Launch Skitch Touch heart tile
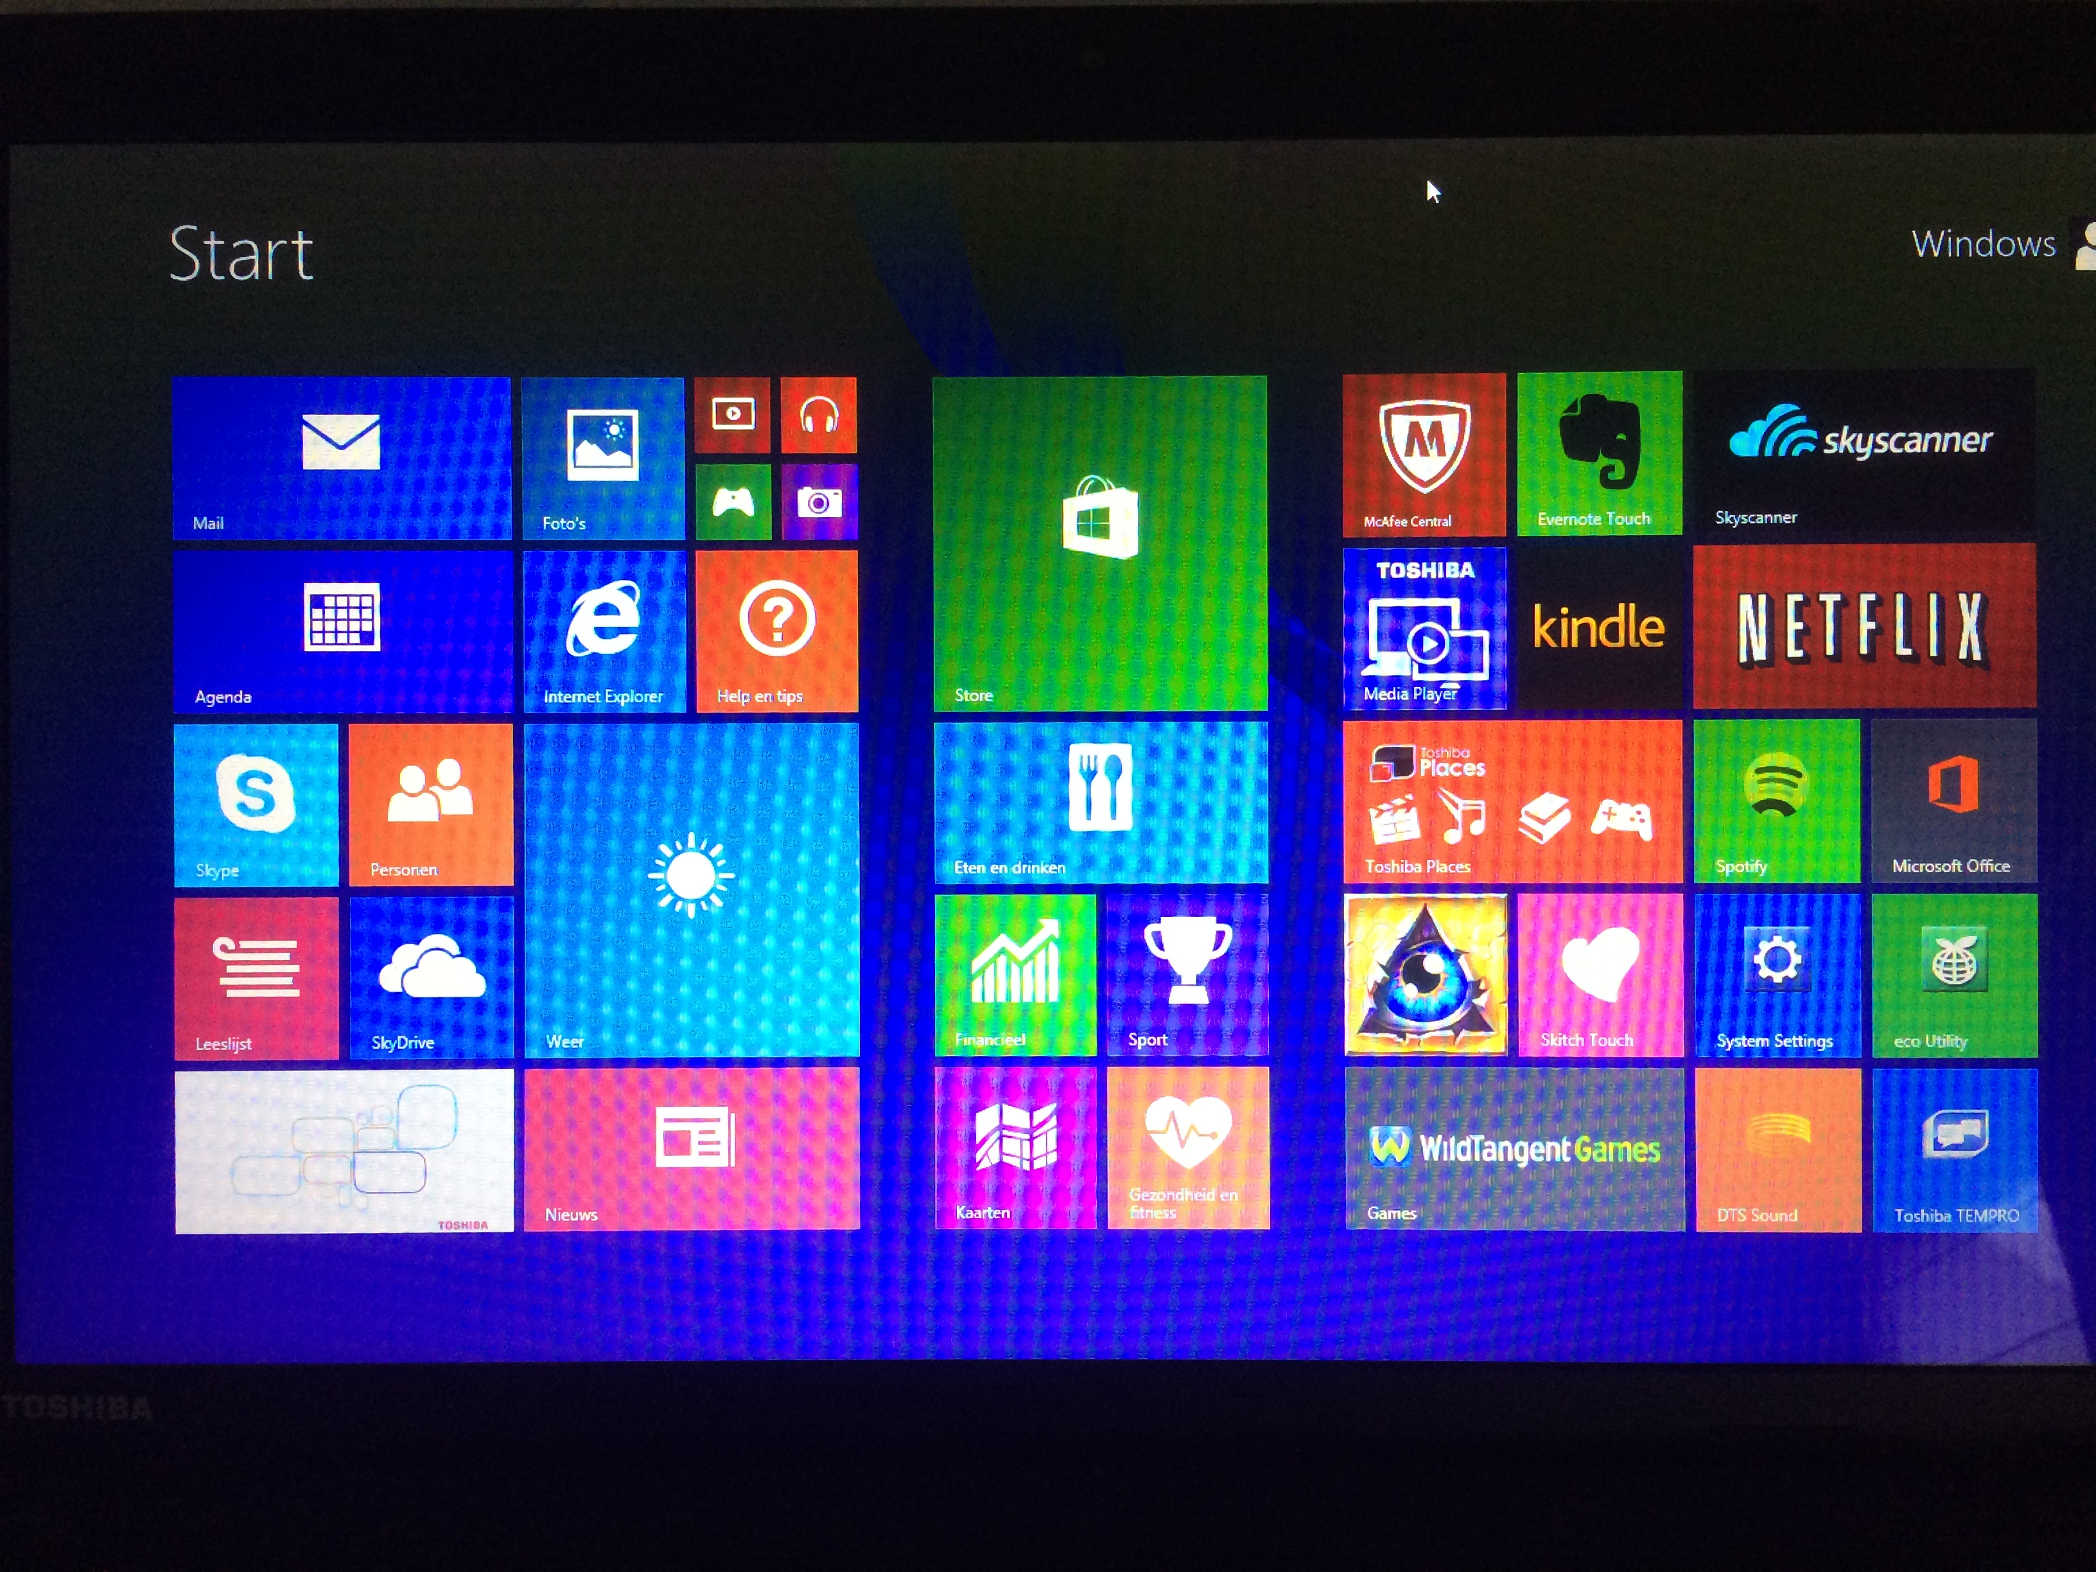 pyautogui.click(x=1600, y=975)
